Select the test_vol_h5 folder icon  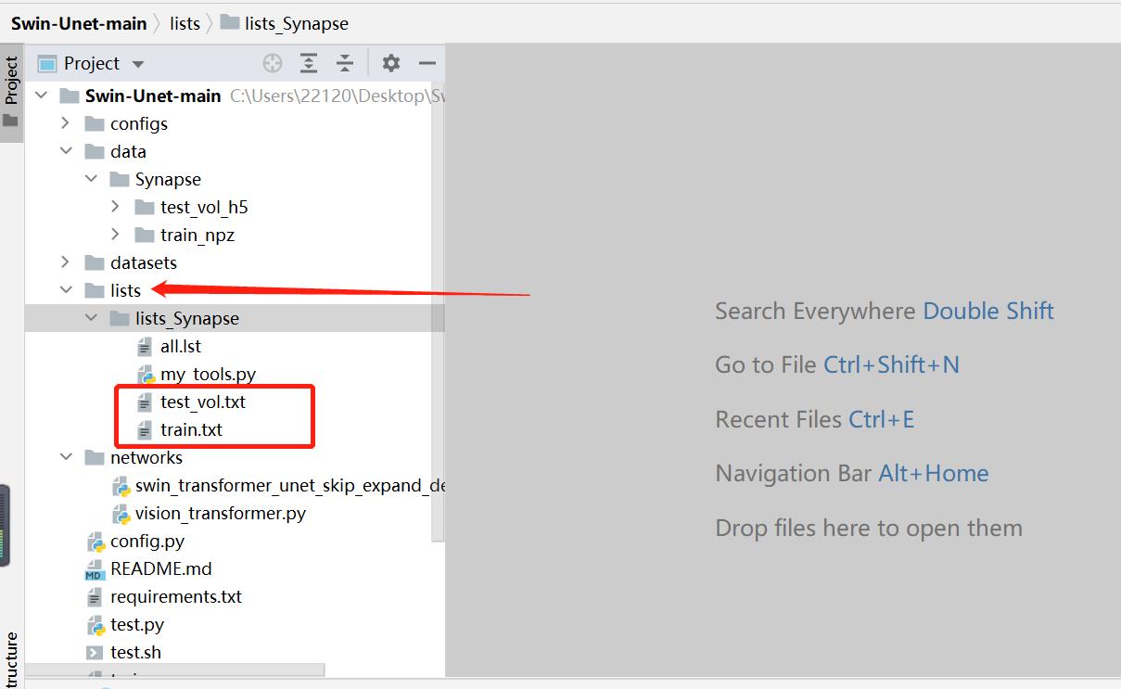(x=145, y=207)
